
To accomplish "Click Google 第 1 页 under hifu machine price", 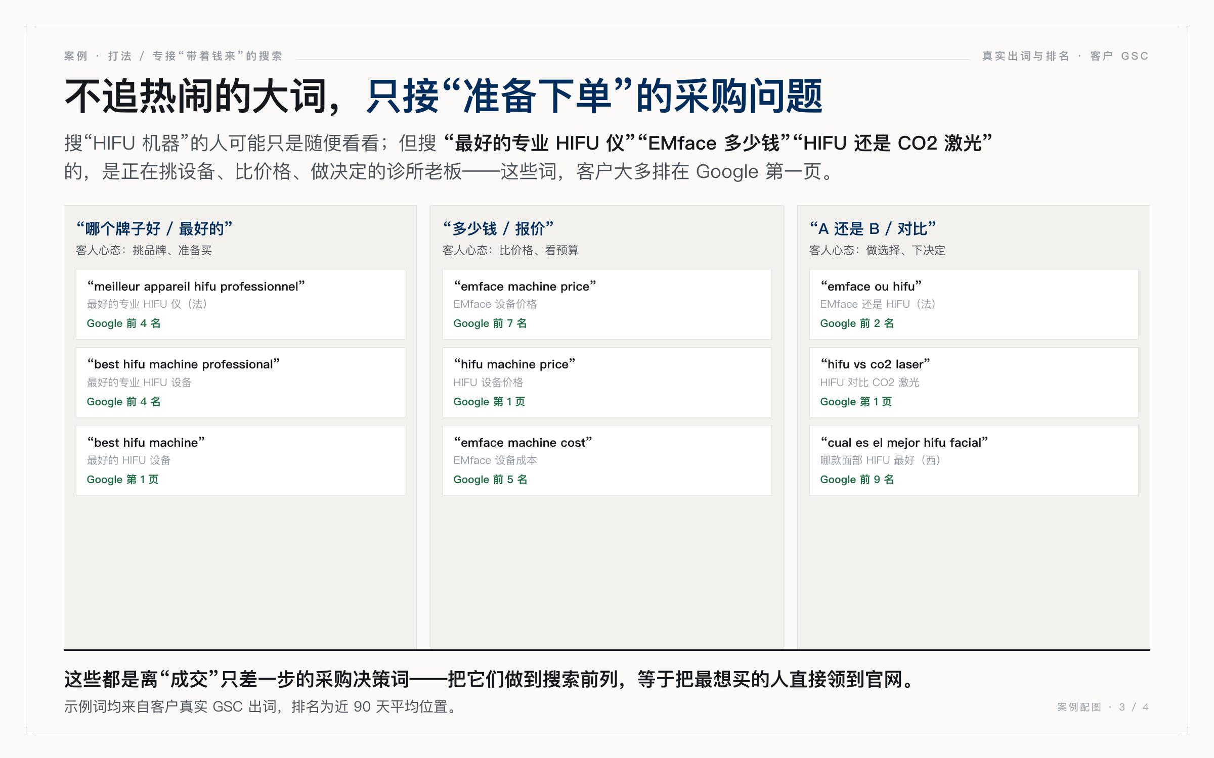I will point(490,402).
